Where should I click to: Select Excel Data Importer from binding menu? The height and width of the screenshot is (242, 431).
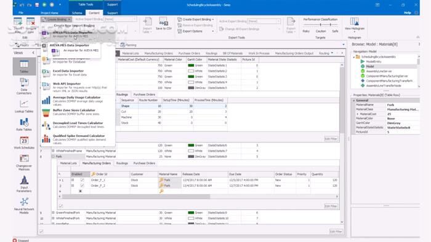pyautogui.click(x=78, y=72)
